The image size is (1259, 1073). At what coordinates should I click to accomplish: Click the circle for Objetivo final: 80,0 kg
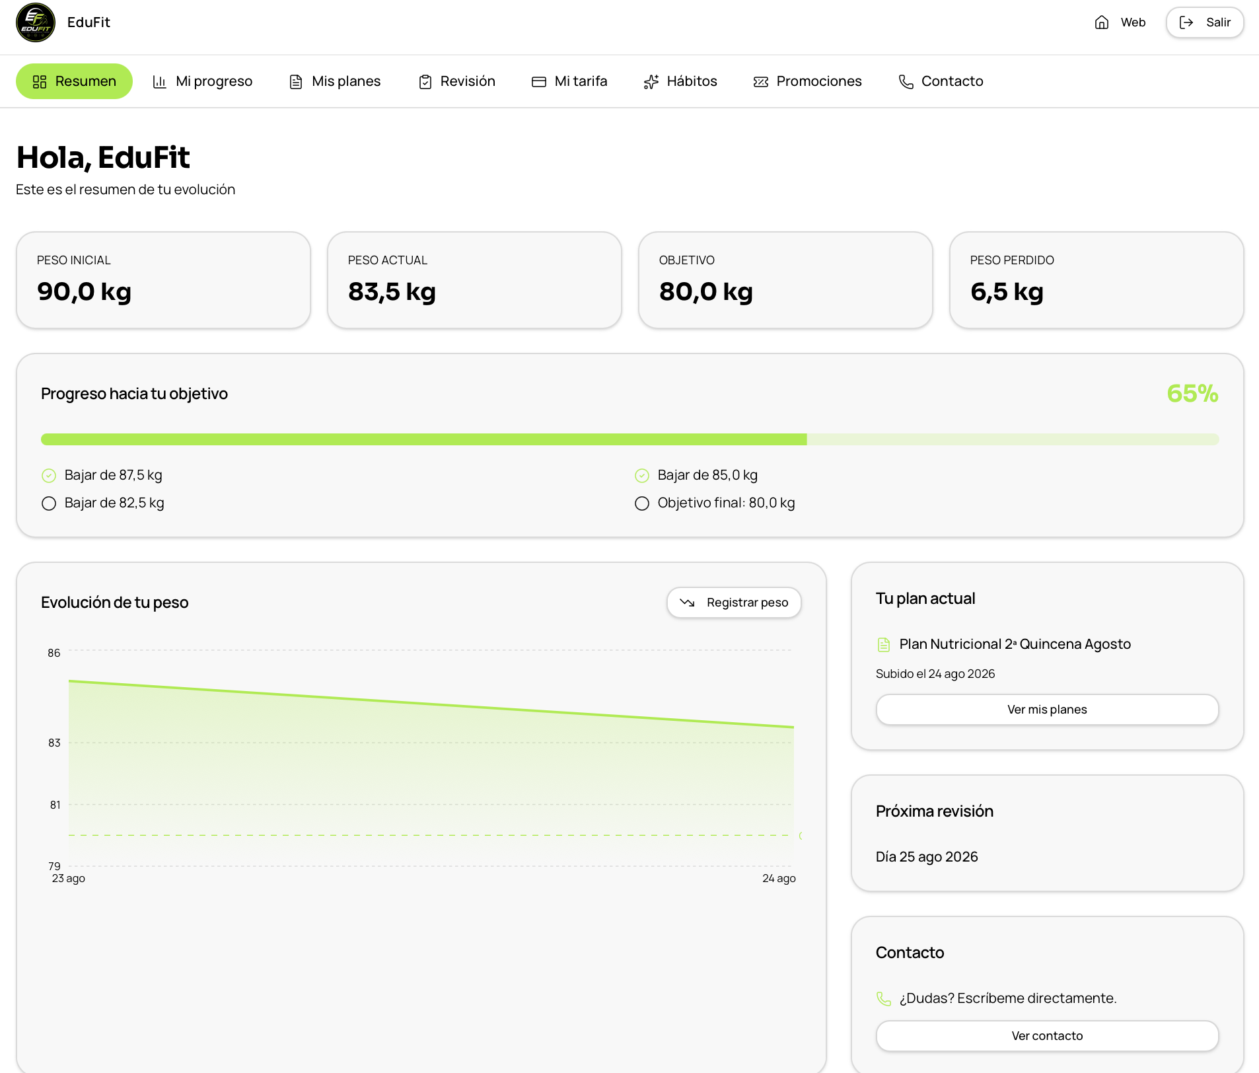point(642,503)
